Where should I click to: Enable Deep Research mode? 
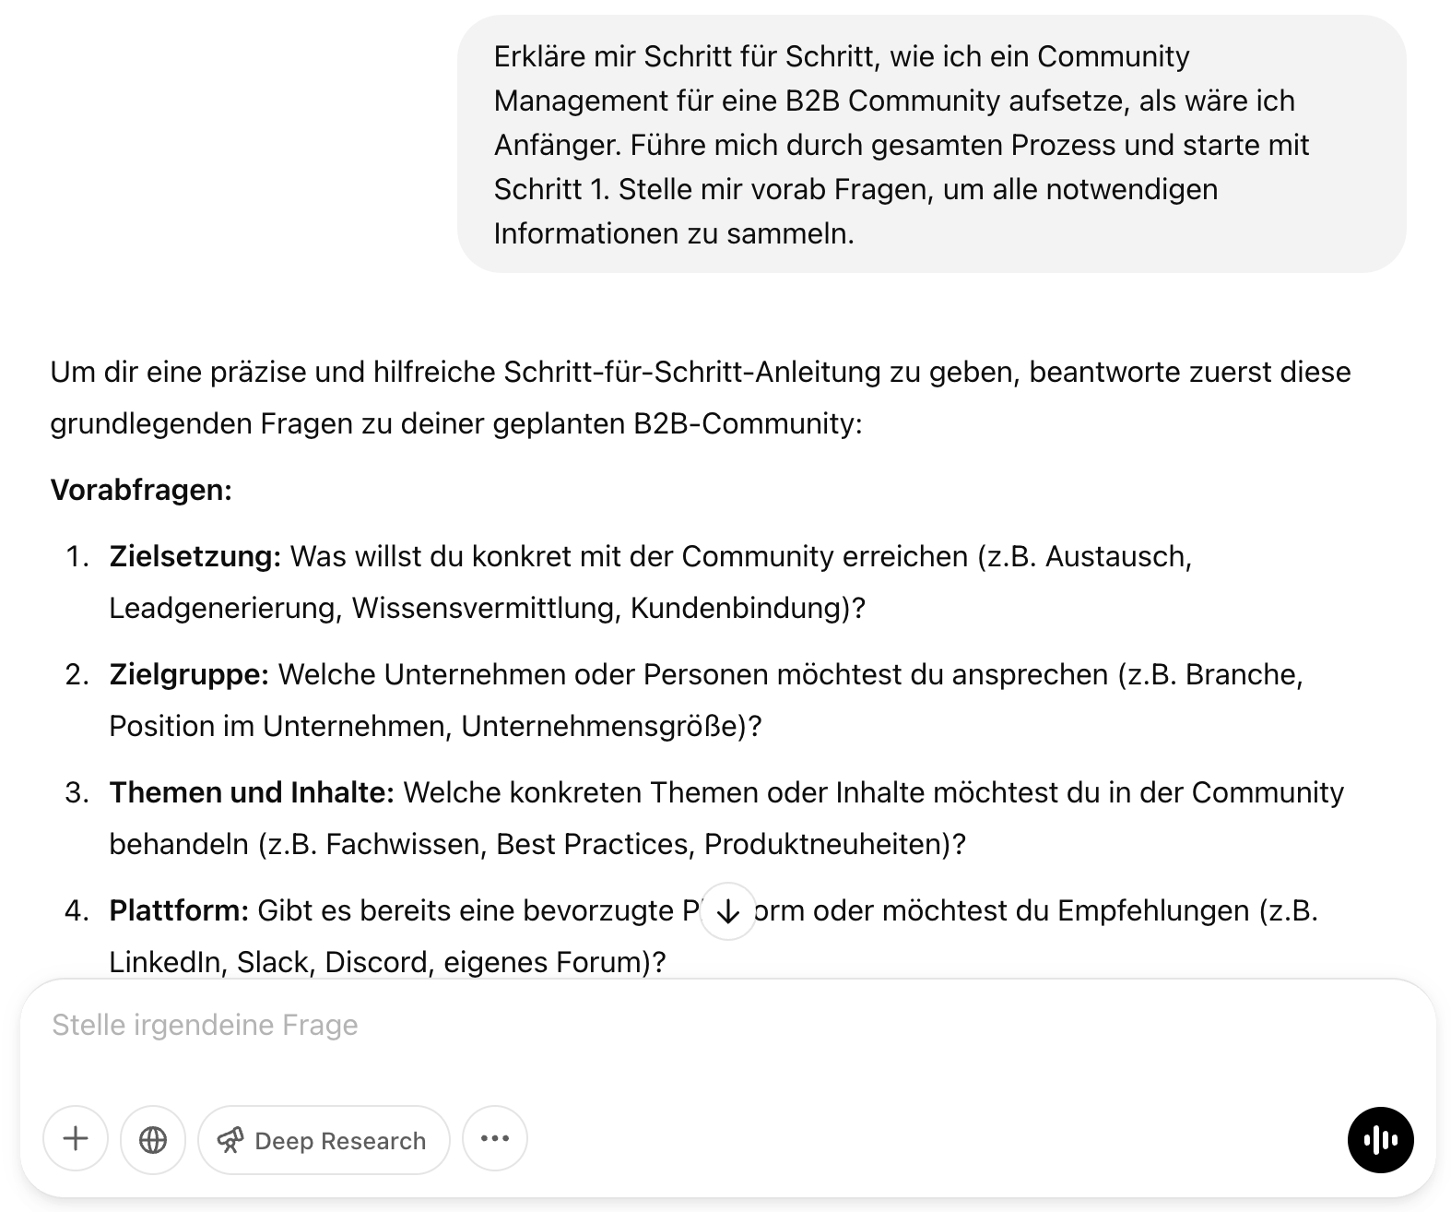pos(324,1140)
